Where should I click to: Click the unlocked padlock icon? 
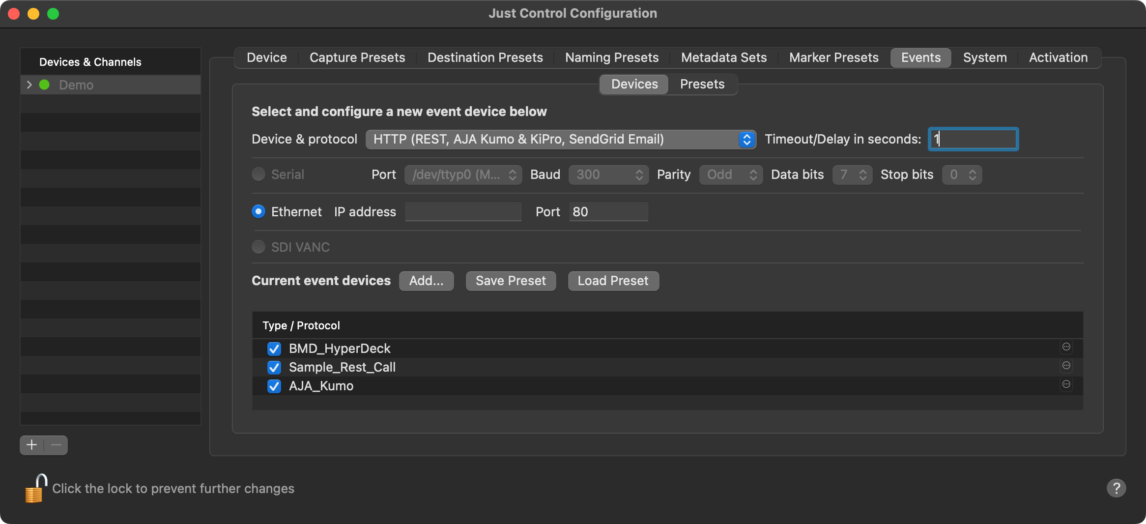(x=35, y=488)
